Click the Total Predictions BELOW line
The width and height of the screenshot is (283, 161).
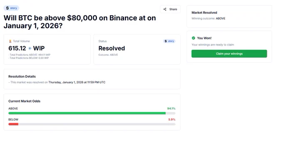29,58
